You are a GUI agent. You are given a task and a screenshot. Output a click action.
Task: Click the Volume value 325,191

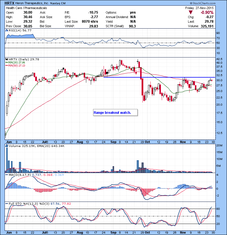[x=207, y=26]
